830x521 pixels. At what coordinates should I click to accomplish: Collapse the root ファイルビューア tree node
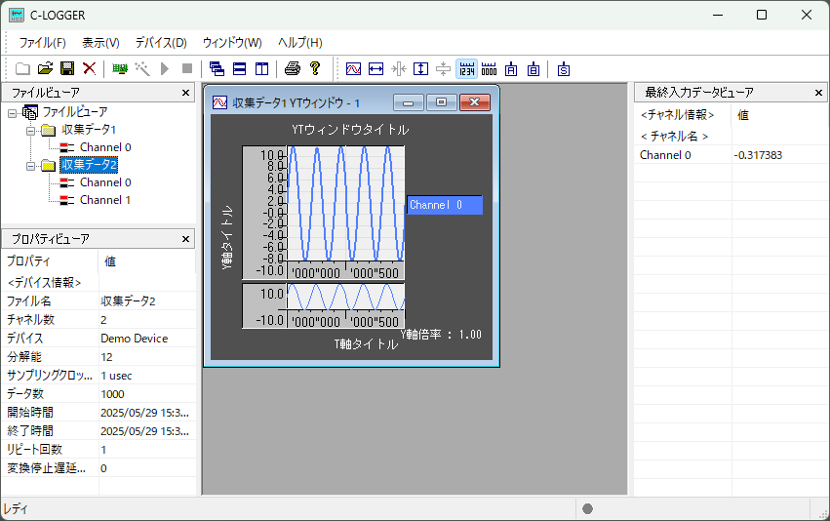click(x=12, y=112)
